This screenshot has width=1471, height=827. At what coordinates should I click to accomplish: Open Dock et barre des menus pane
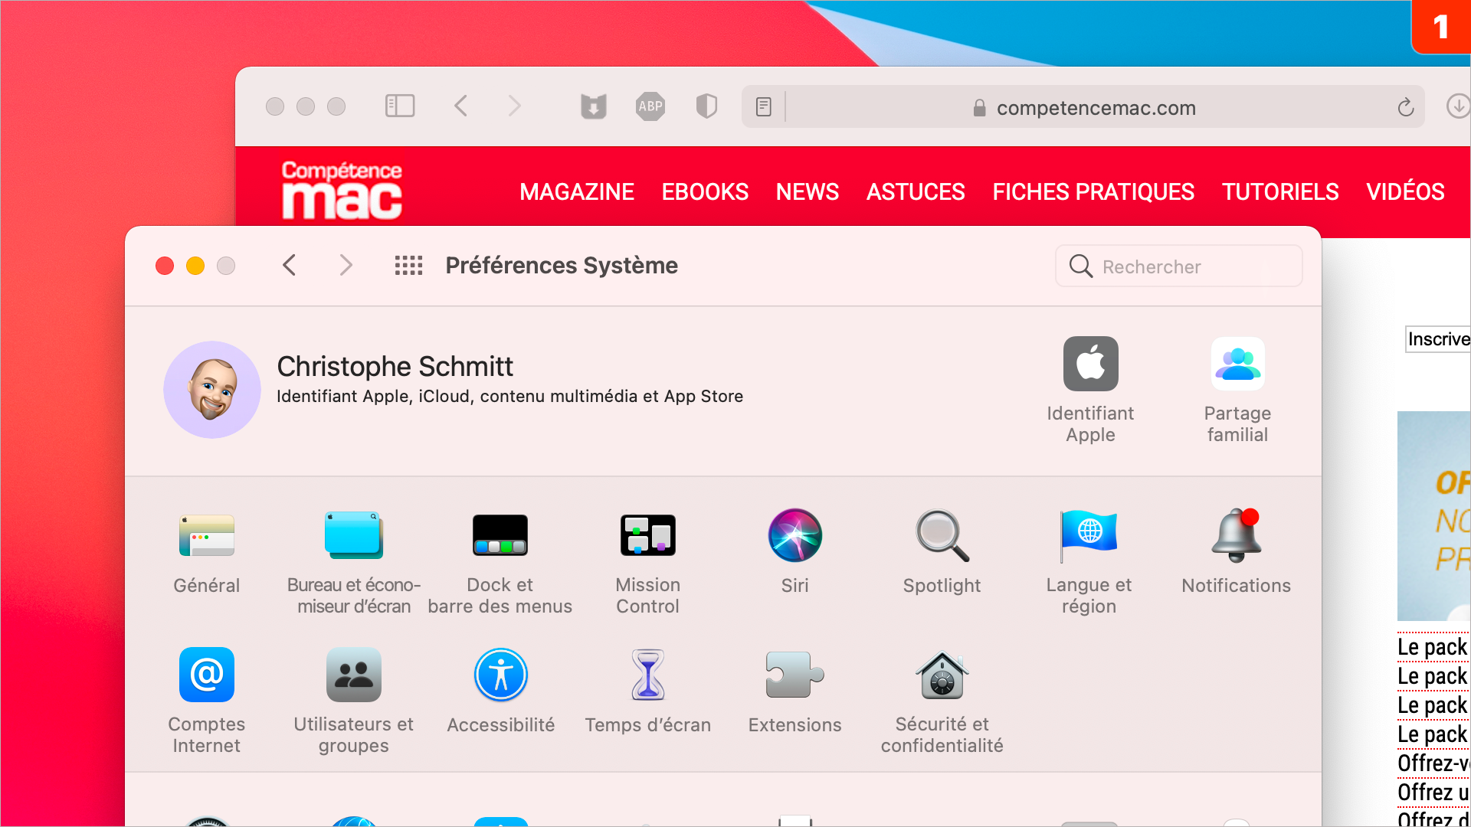[x=500, y=563]
